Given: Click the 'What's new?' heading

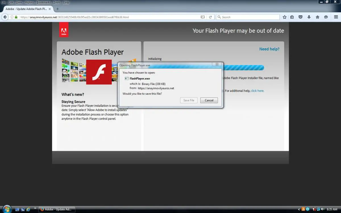Looking at the screenshot, I should pos(73,95).
